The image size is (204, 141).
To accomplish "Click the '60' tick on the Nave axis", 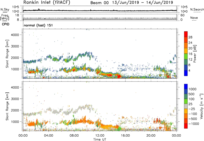I will [182, 15].
